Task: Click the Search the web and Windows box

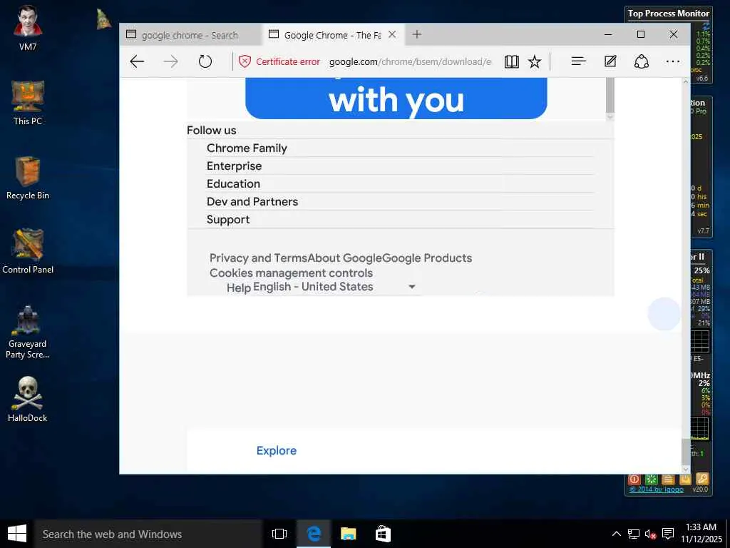Action: pyautogui.click(x=148, y=534)
